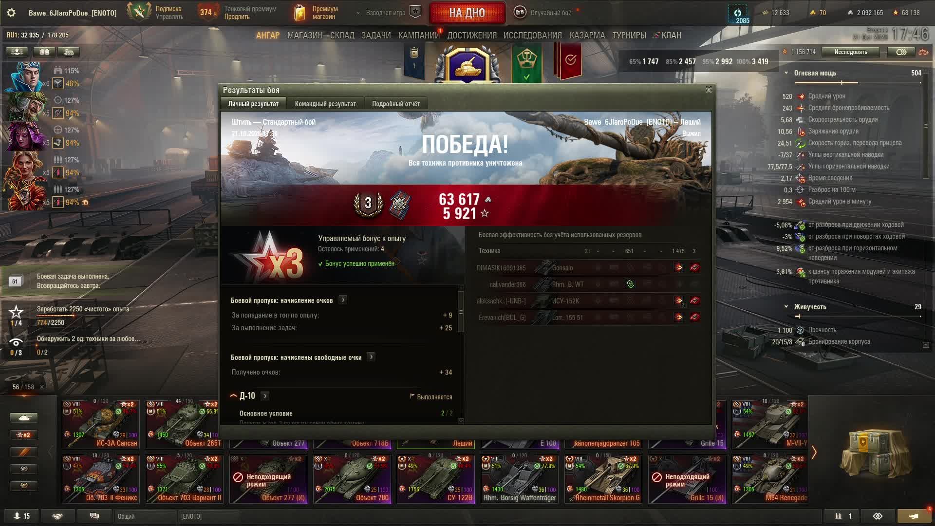This screenshot has height=526, width=935.
Task: Open settings gear in top-left corner
Action: [x=11, y=13]
